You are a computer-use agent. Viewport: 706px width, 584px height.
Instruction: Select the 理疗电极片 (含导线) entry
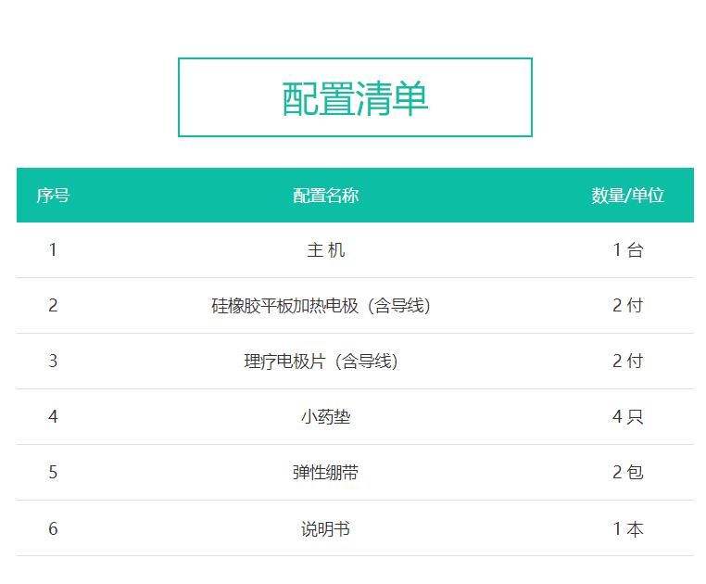[x=321, y=362]
